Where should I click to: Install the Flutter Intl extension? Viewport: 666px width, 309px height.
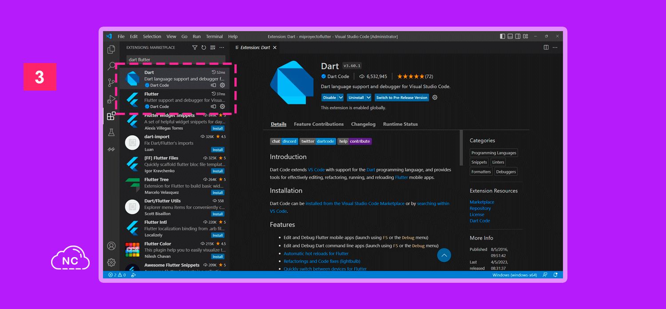pyautogui.click(x=218, y=235)
